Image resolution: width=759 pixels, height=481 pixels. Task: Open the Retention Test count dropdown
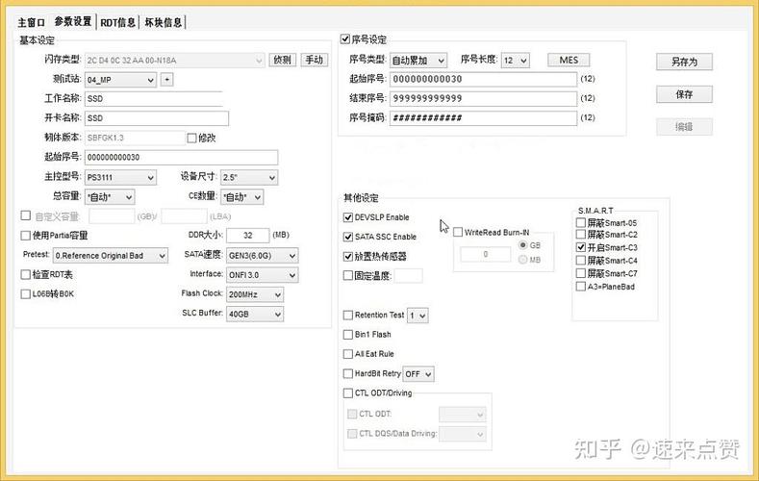(x=417, y=316)
